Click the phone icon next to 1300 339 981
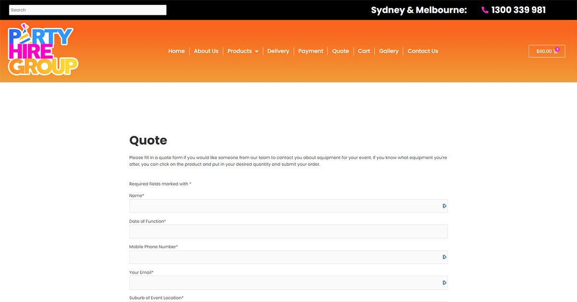The height and width of the screenshot is (302, 577). click(484, 10)
